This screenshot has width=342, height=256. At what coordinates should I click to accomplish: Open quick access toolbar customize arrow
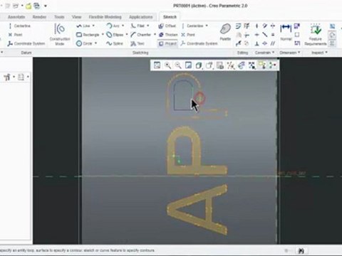pos(46,6)
